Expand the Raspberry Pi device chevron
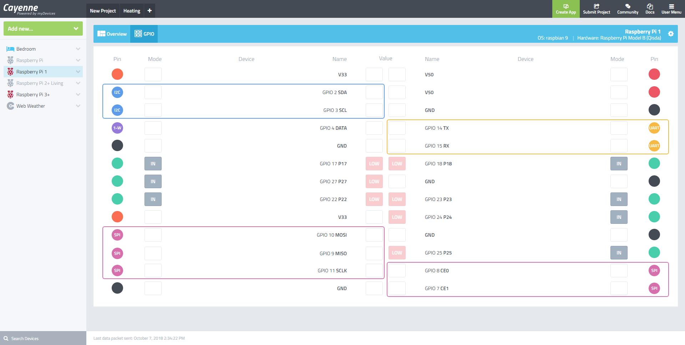The image size is (685, 345). click(x=78, y=60)
